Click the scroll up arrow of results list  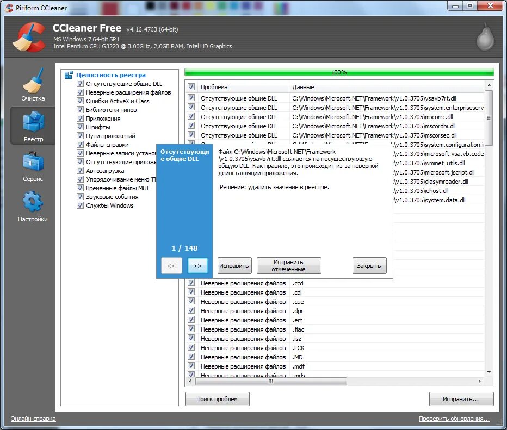[489, 85]
